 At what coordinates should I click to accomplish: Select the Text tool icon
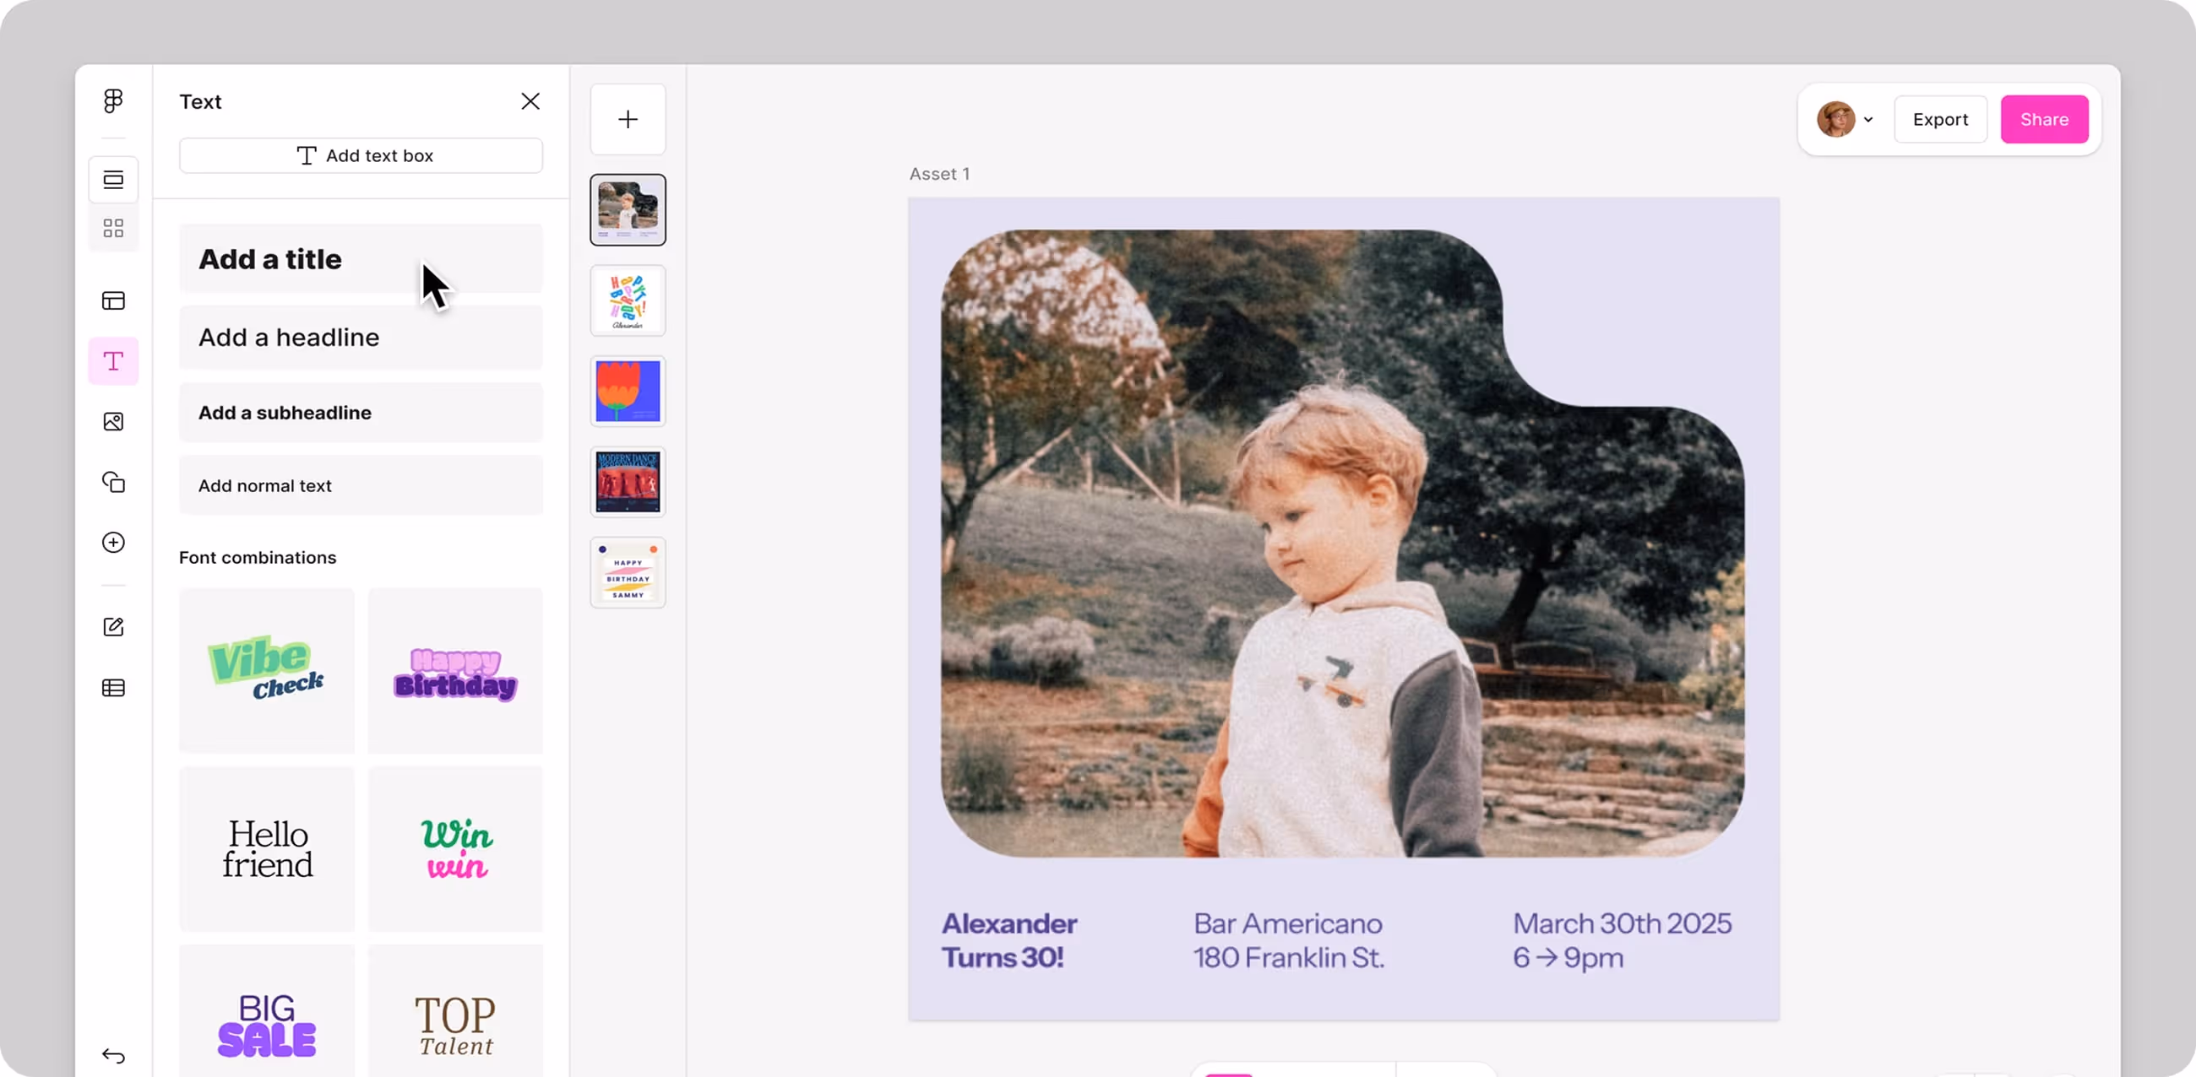point(112,361)
